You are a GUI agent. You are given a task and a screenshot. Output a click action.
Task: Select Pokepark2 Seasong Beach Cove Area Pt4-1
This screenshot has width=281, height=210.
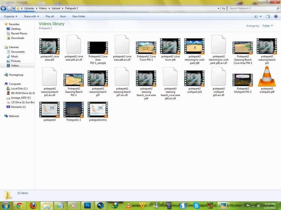[243, 53]
